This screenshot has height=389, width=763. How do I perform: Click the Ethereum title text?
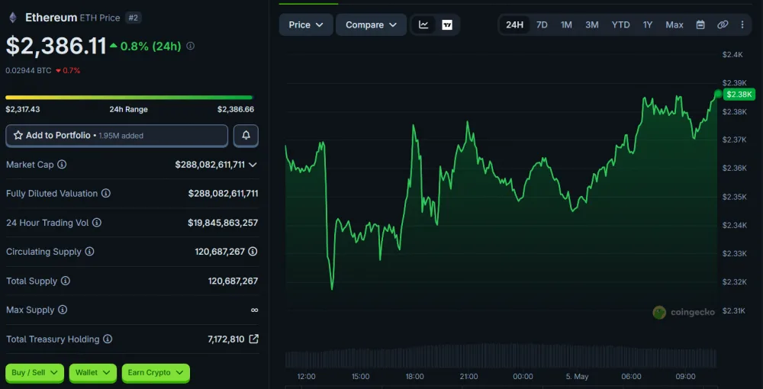51,18
